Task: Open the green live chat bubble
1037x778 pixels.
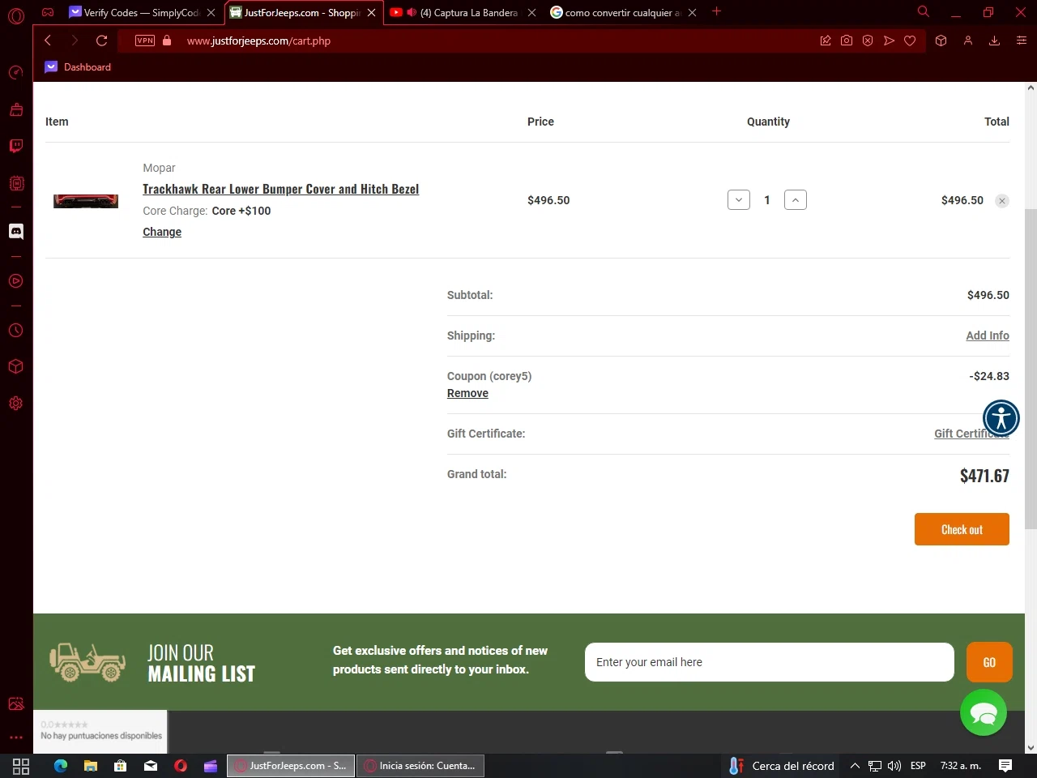Action: [984, 712]
